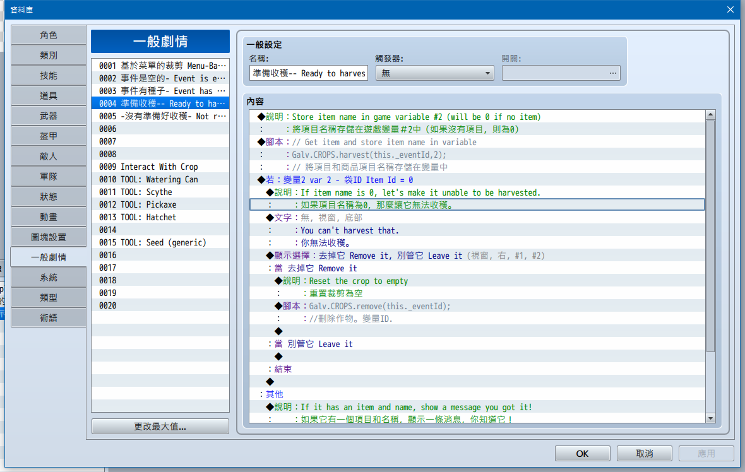Screen dimensions: 745x472
Task: Select the empty 0020 event slot
Action: (160, 305)
